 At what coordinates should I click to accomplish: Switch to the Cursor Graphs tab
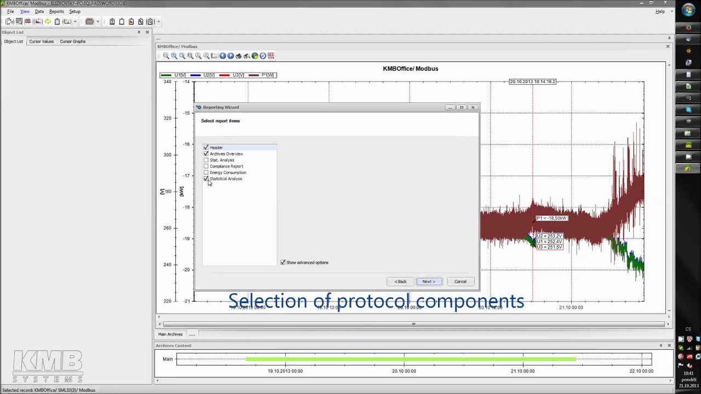(x=73, y=42)
